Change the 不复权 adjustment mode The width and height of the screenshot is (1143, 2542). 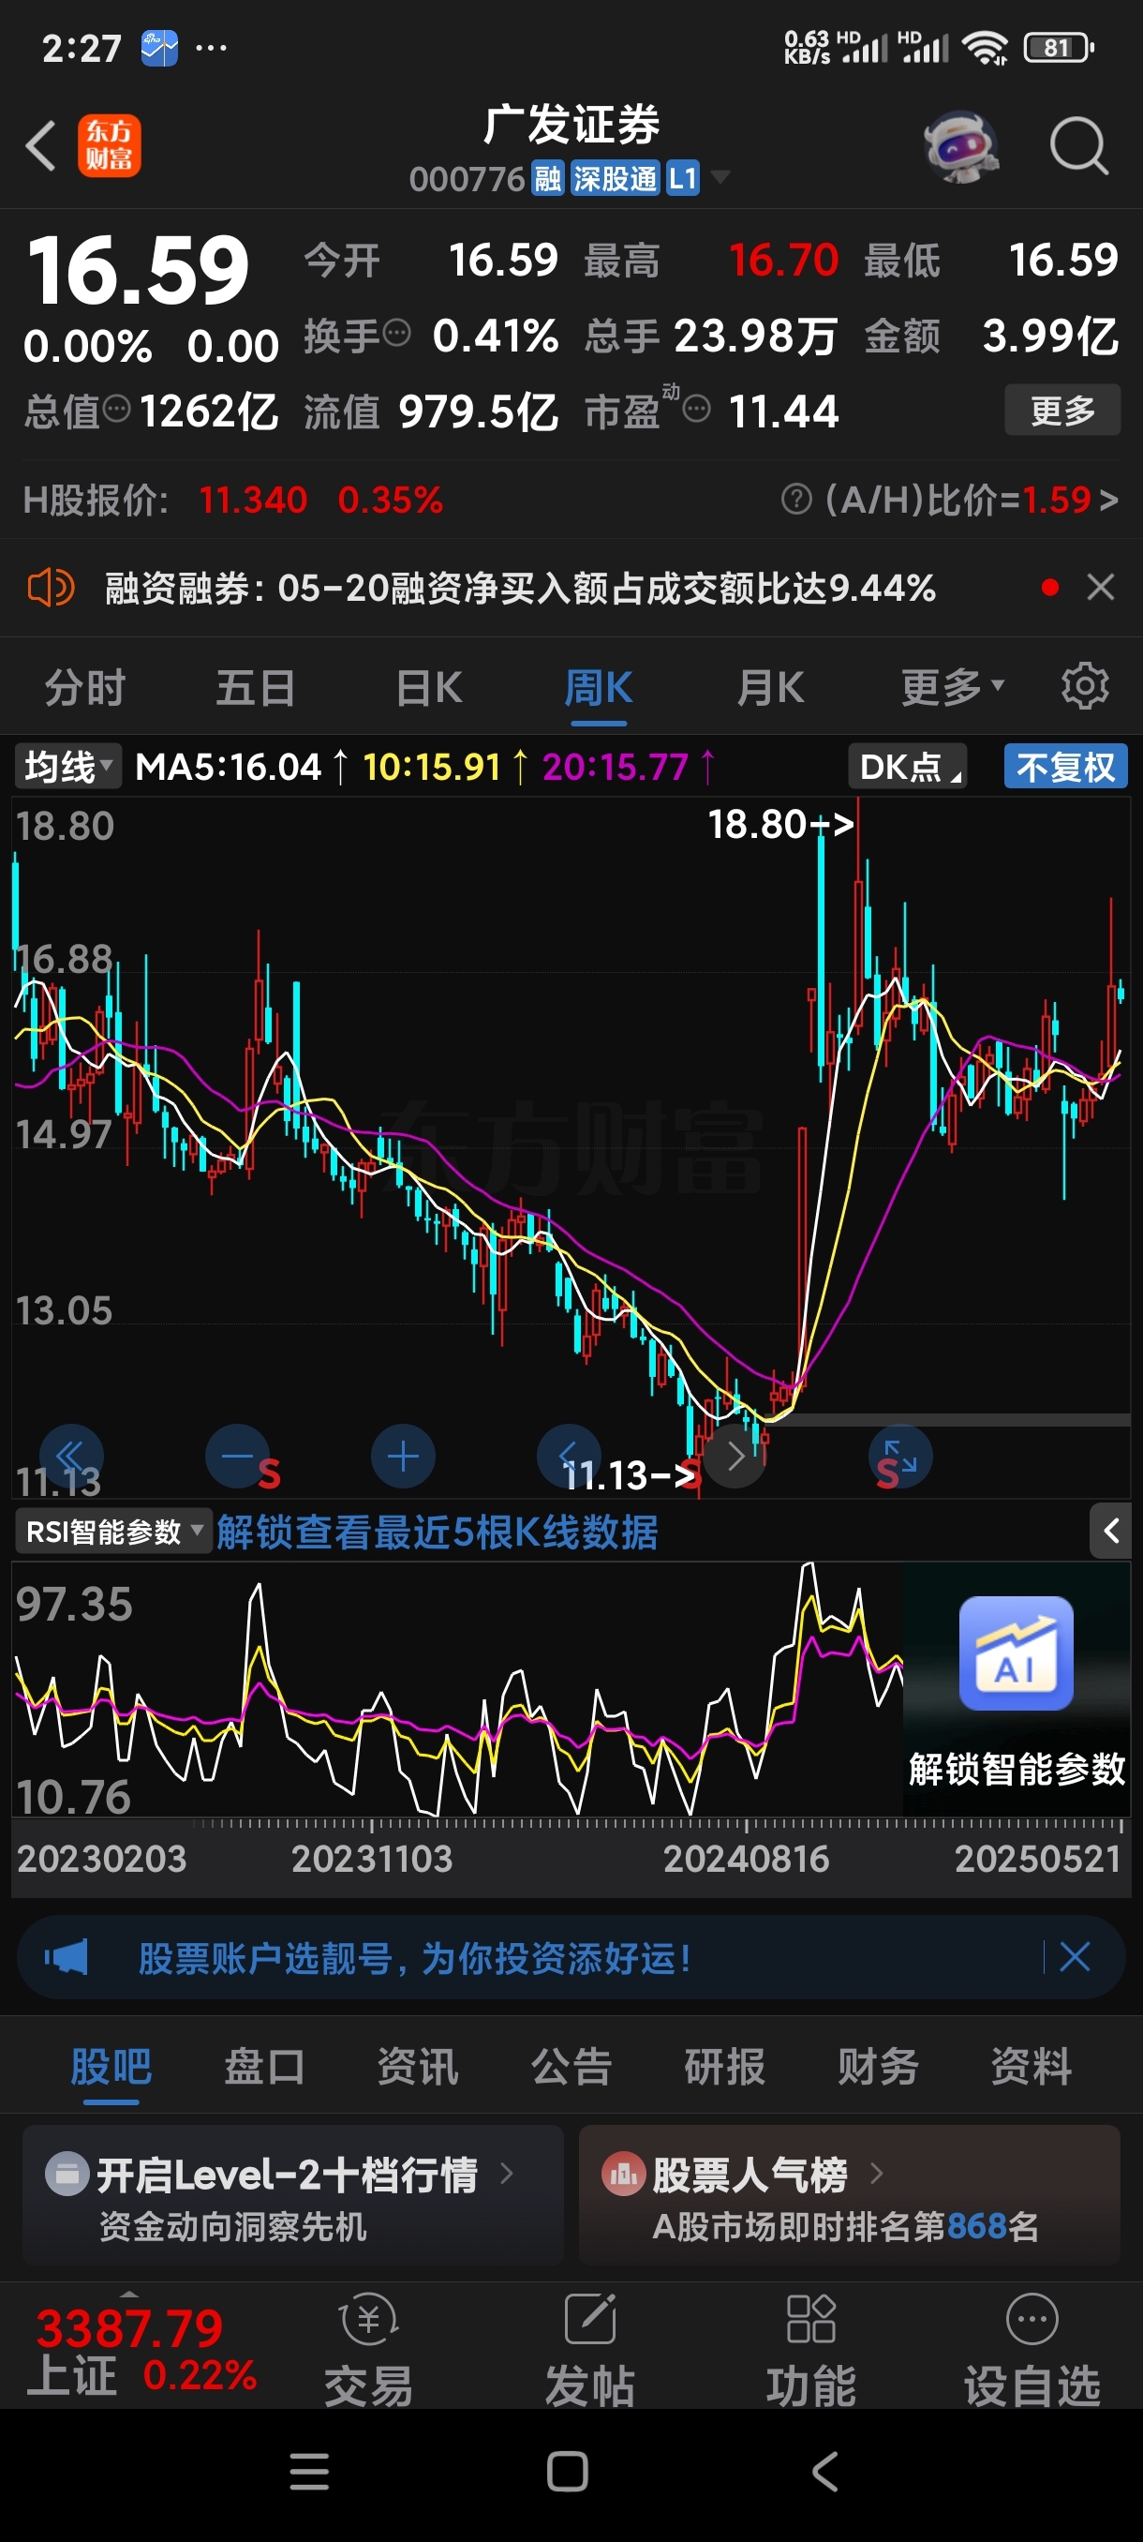(1066, 766)
